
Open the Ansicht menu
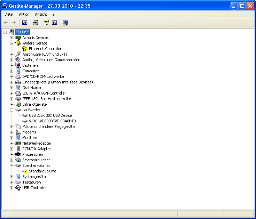coord(41,14)
